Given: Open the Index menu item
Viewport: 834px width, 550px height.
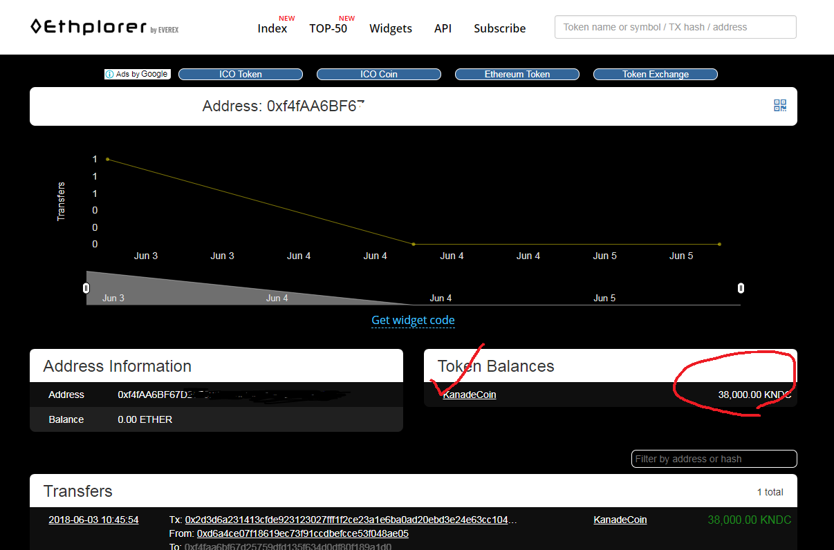Looking at the screenshot, I should [272, 28].
